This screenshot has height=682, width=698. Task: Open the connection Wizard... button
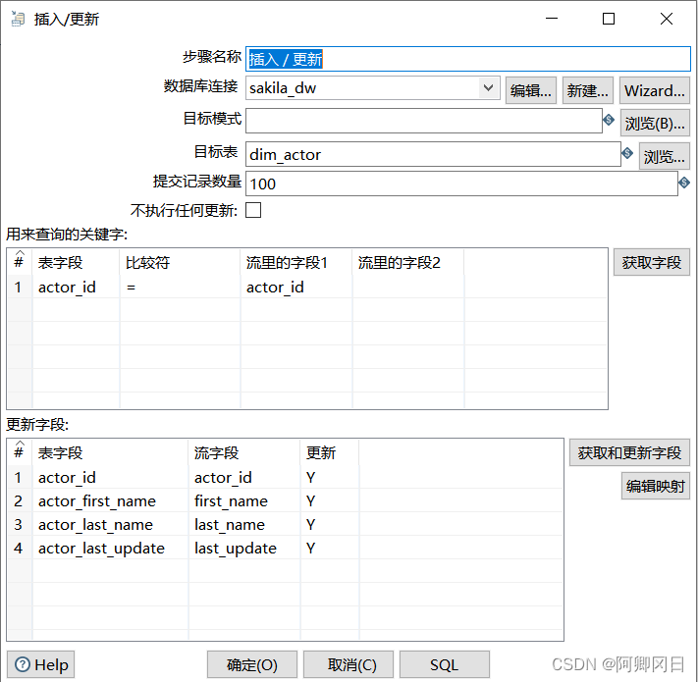tap(654, 90)
